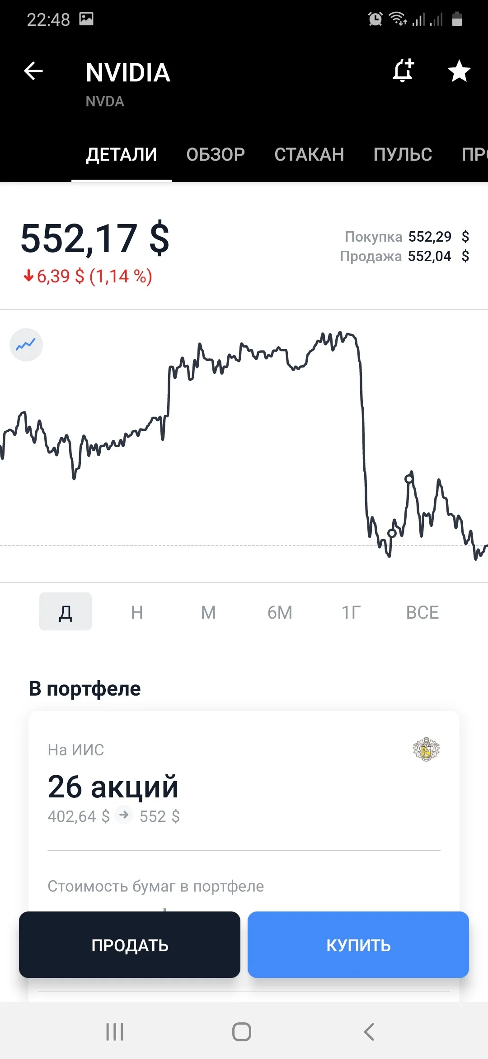
Task: Open the ОБЗОР tab
Action: pos(216,154)
